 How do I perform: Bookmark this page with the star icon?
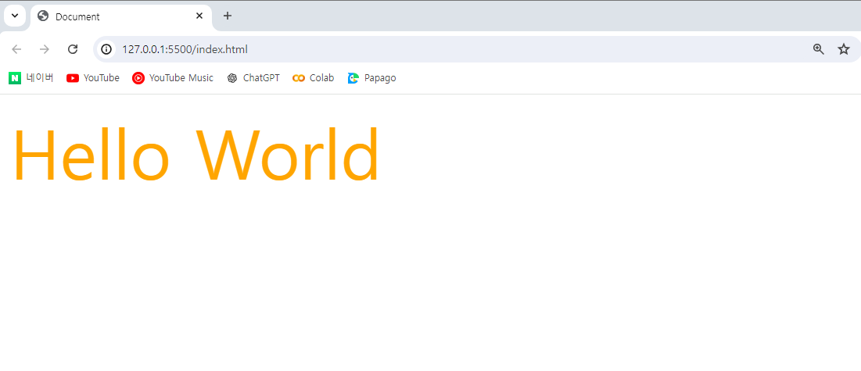click(844, 49)
